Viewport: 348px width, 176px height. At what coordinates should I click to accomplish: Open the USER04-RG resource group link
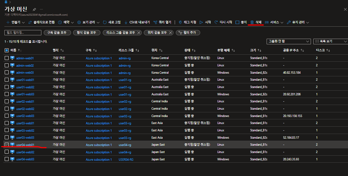pos(126,159)
